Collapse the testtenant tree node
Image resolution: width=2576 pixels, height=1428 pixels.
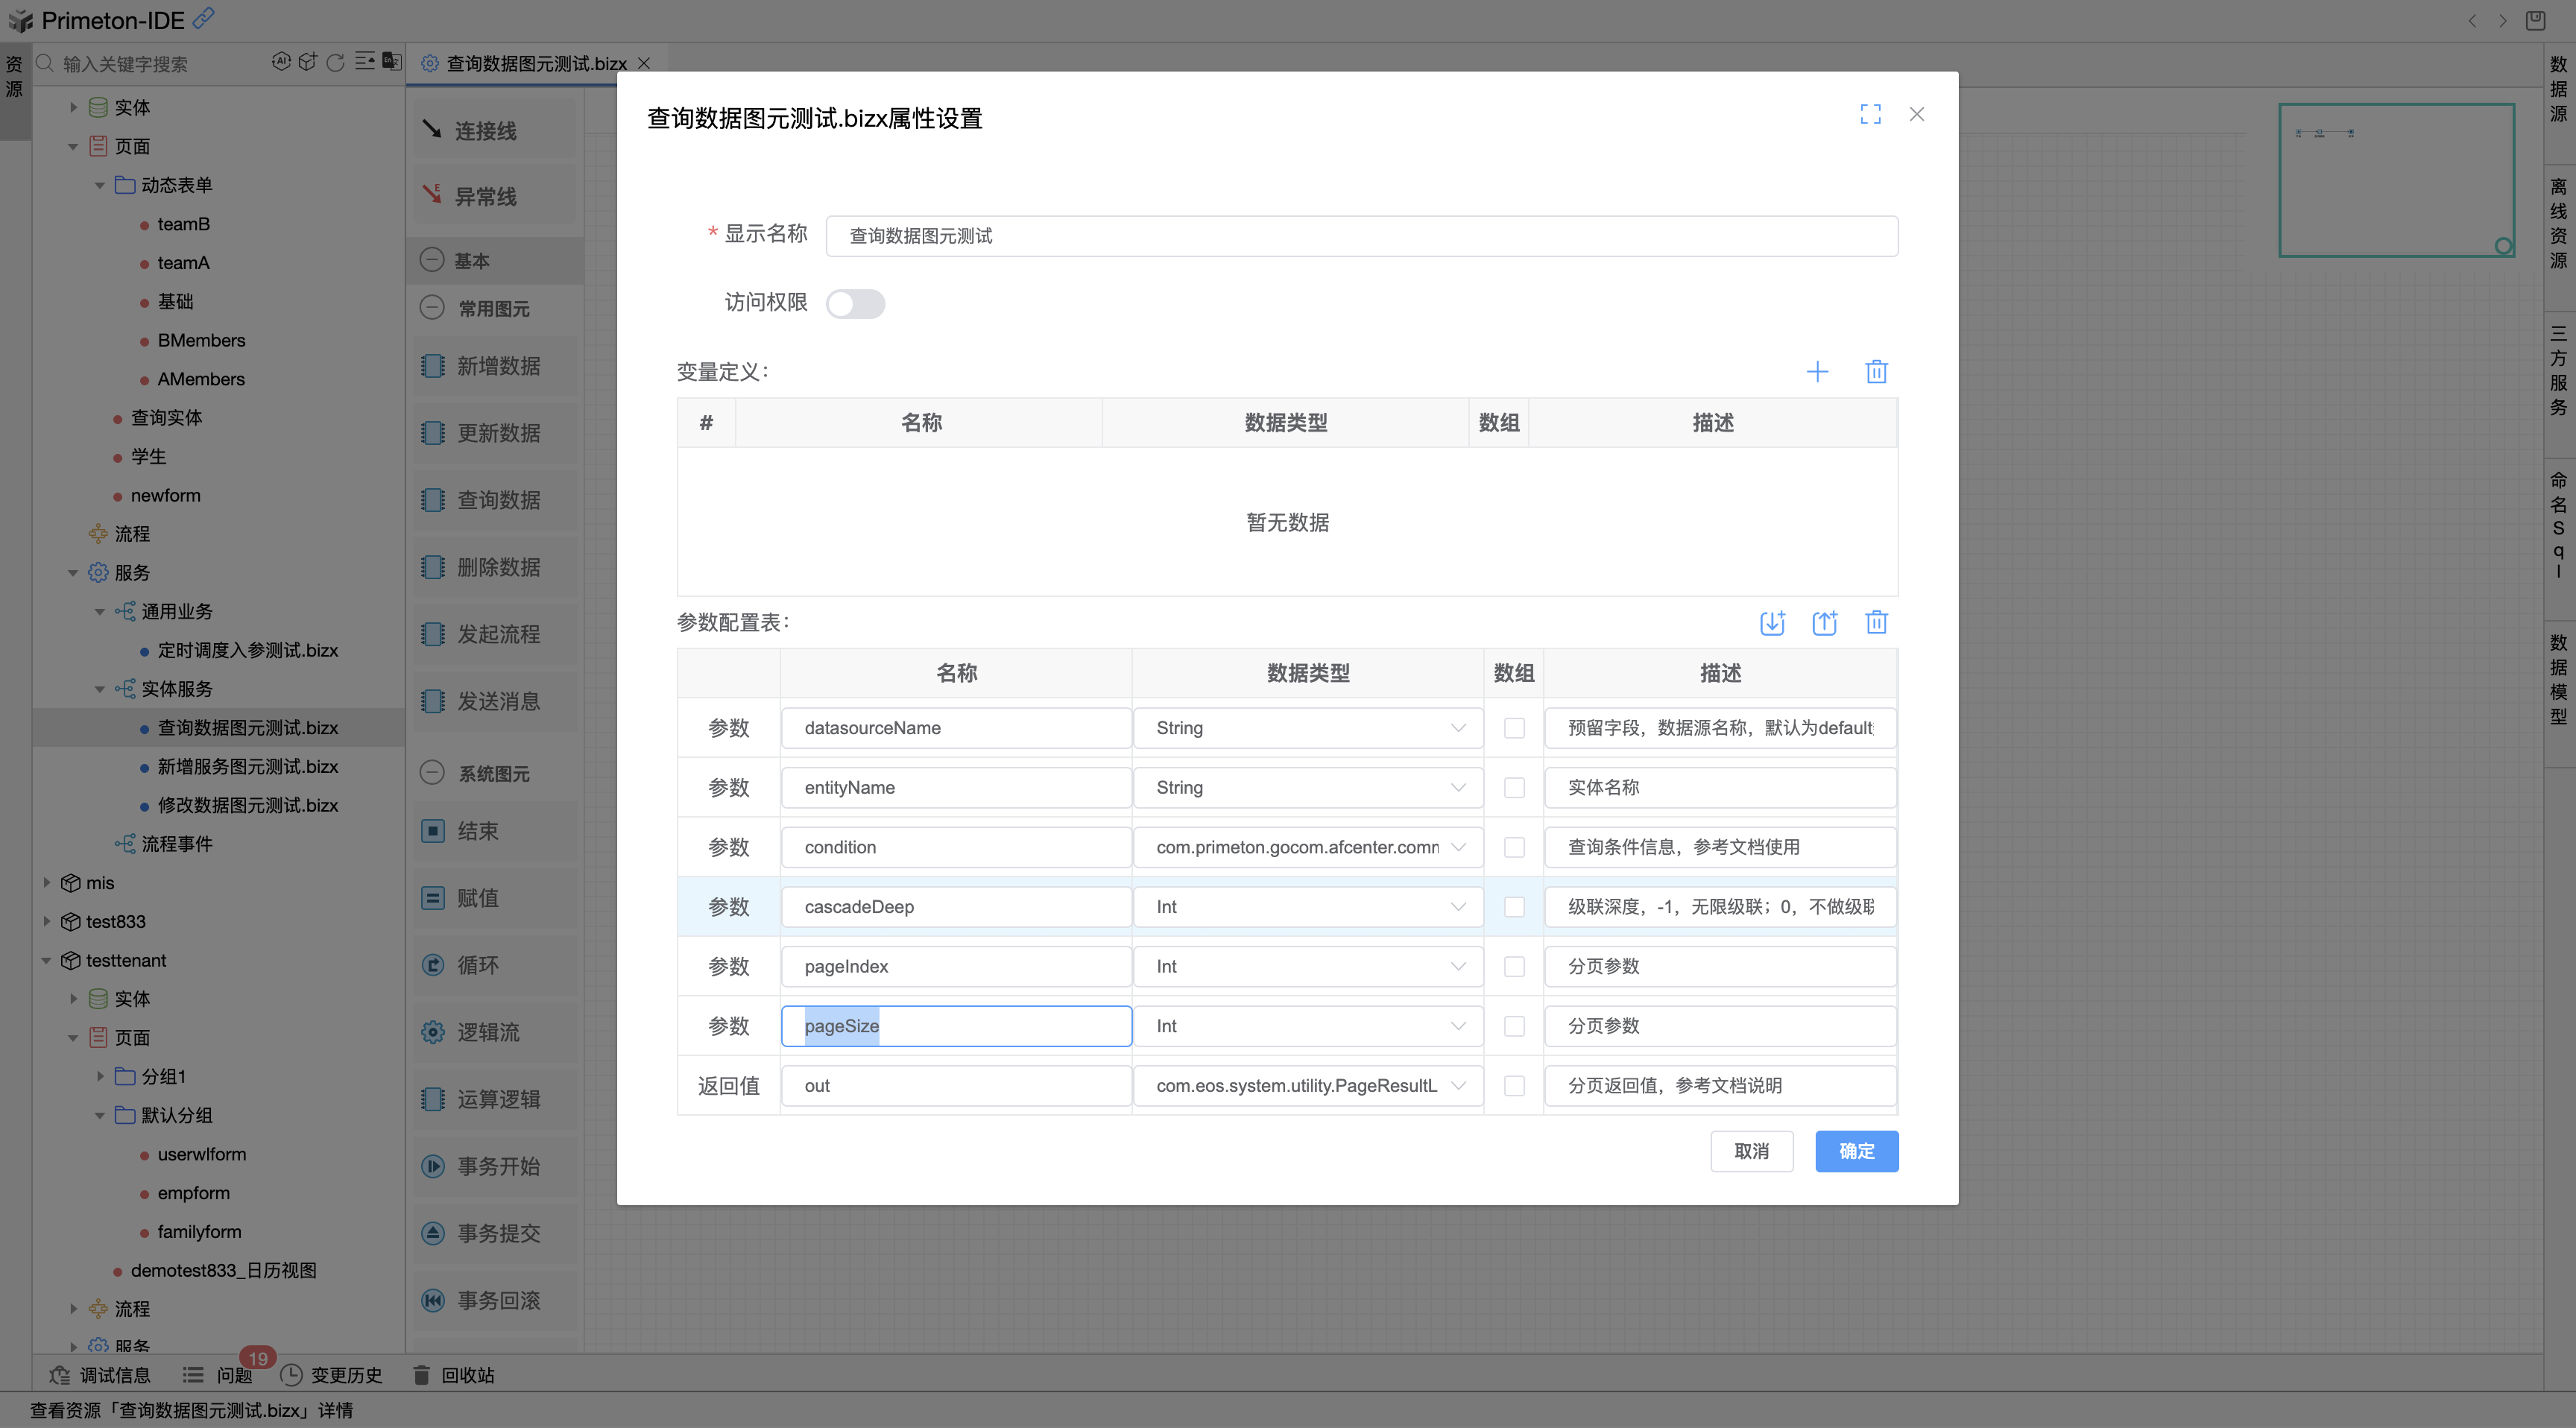click(46, 960)
